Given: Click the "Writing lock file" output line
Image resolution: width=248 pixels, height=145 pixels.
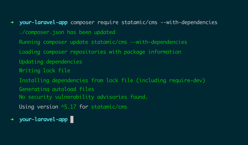Looking at the screenshot, I should pos(45,71).
